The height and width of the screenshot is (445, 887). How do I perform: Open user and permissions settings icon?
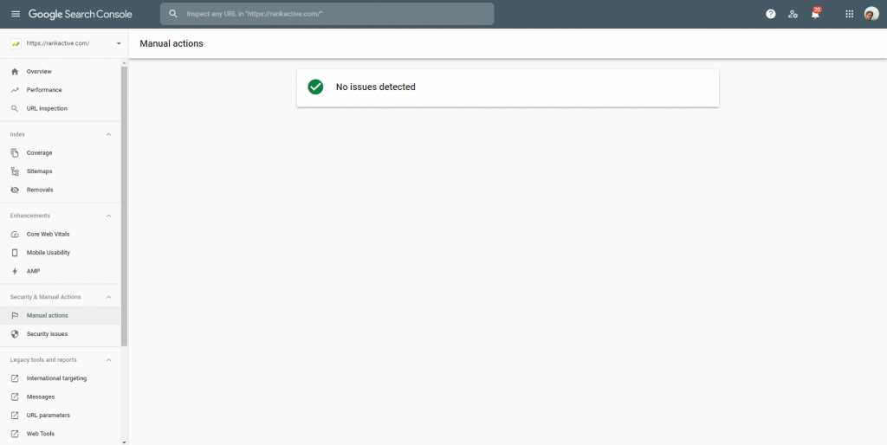793,14
